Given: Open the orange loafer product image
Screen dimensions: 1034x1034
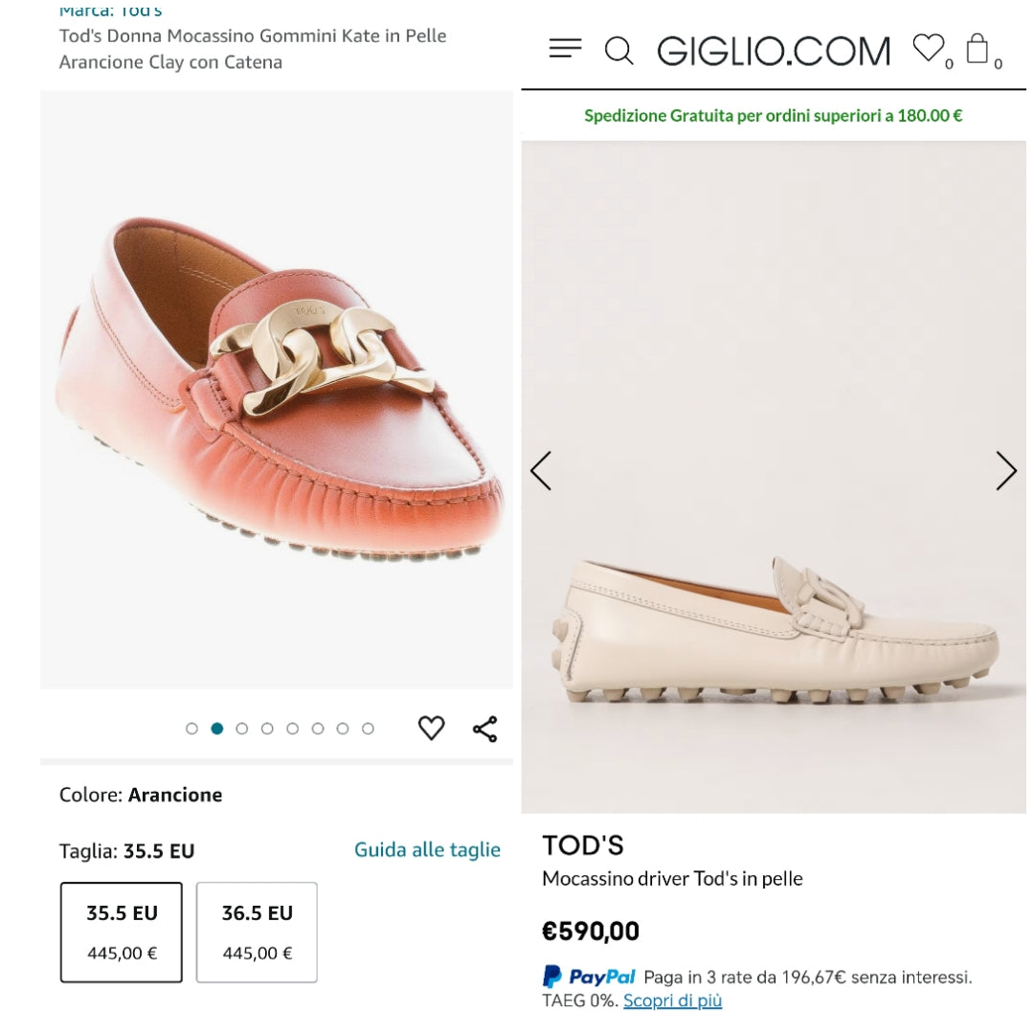Looking at the screenshot, I should click(x=277, y=389).
